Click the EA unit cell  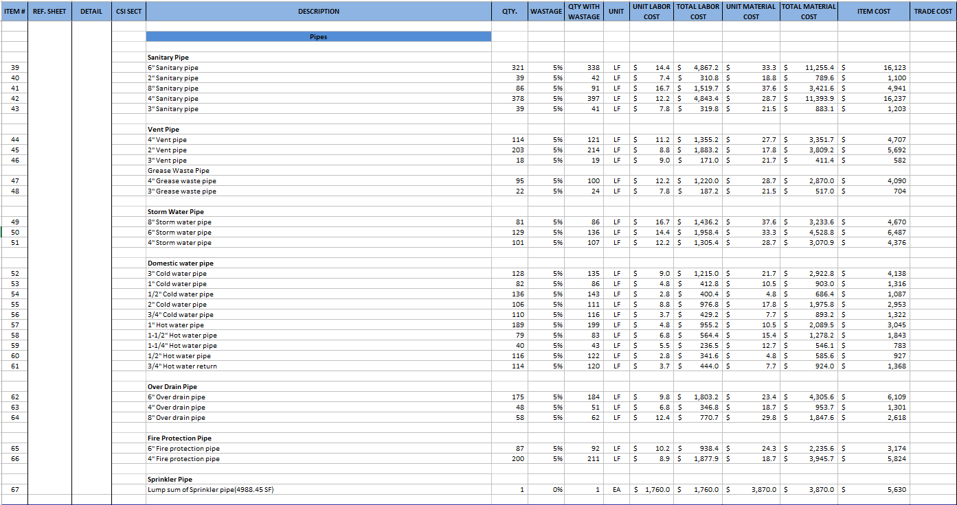tap(616, 490)
